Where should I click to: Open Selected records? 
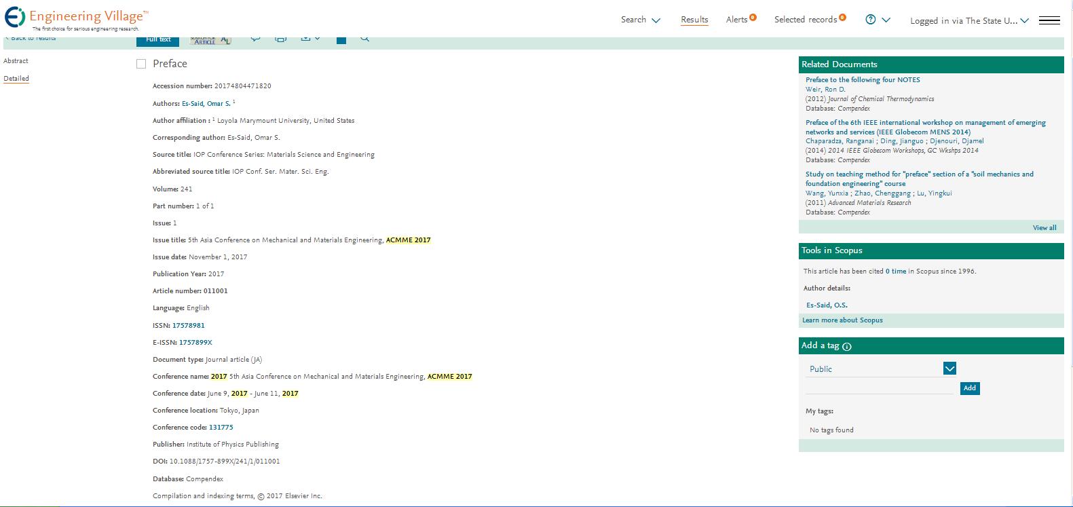tap(810, 19)
